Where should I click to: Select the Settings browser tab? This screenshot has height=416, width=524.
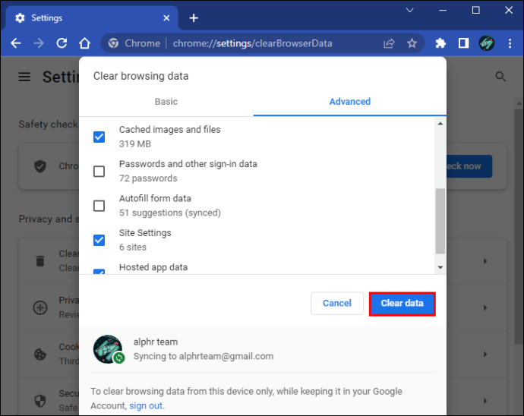click(90, 17)
